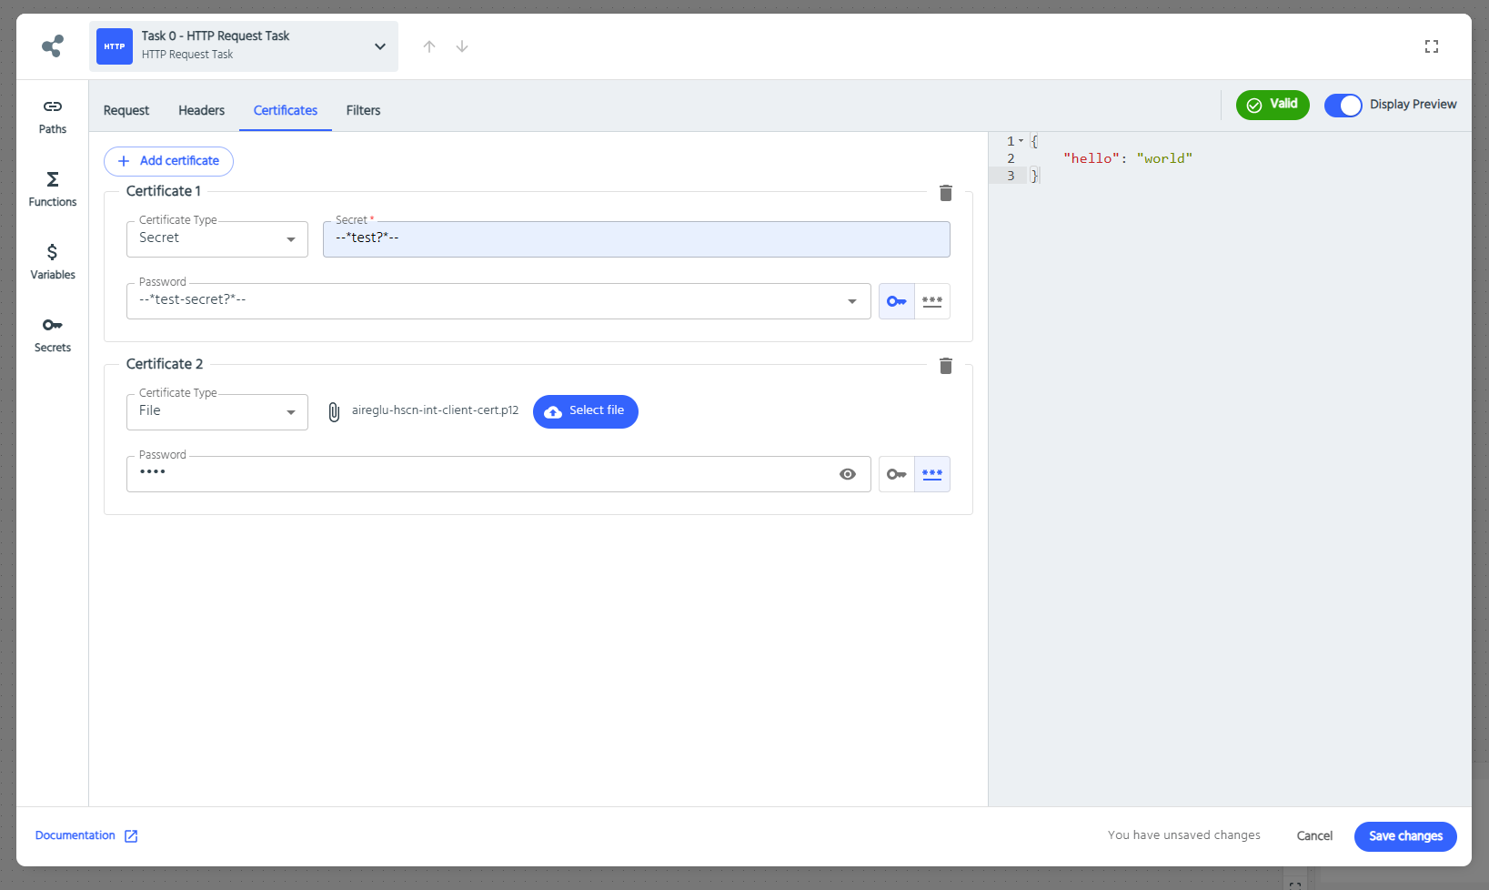Click the paperclip attachment icon
Screen dimensions: 1489x890
pos(334,412)
